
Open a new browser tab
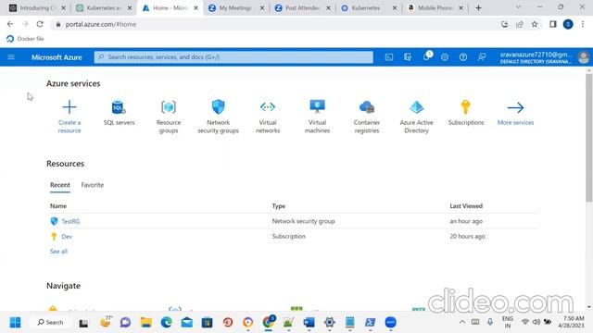coord(478,7)
